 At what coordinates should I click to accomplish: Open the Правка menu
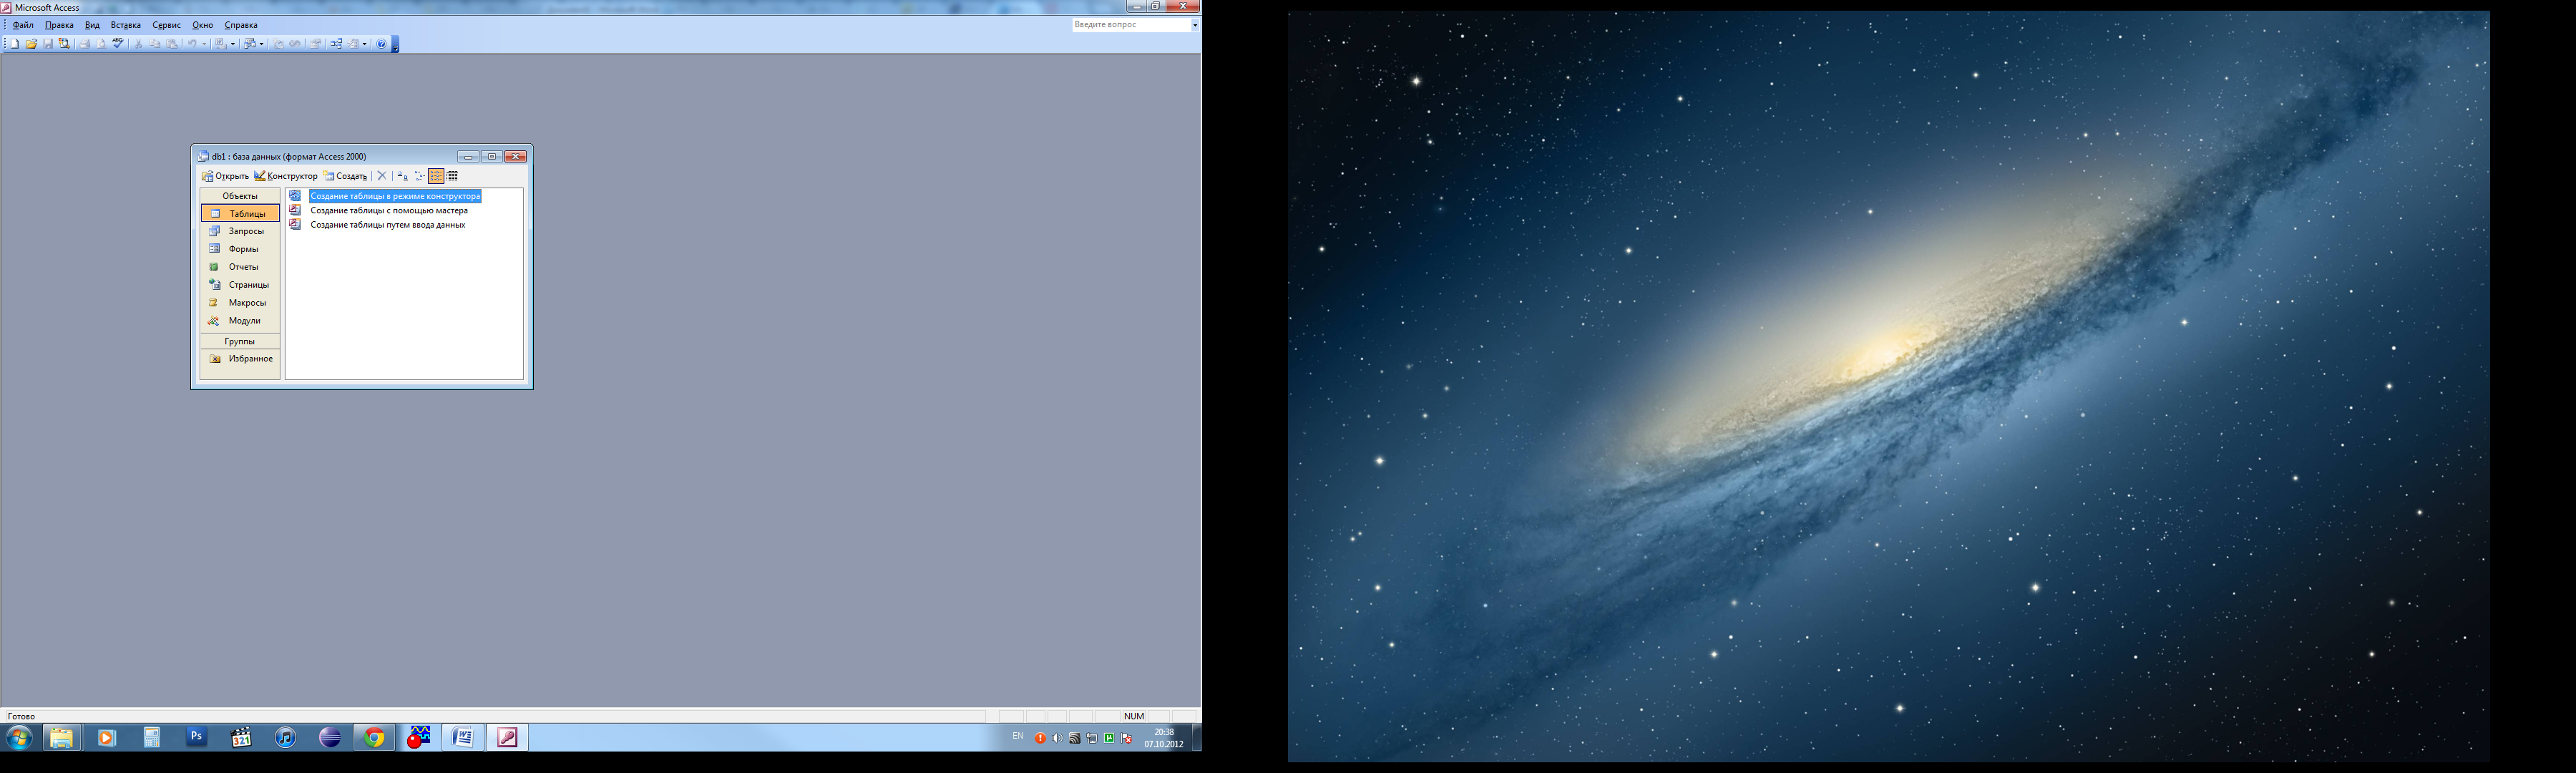[59, 25]
